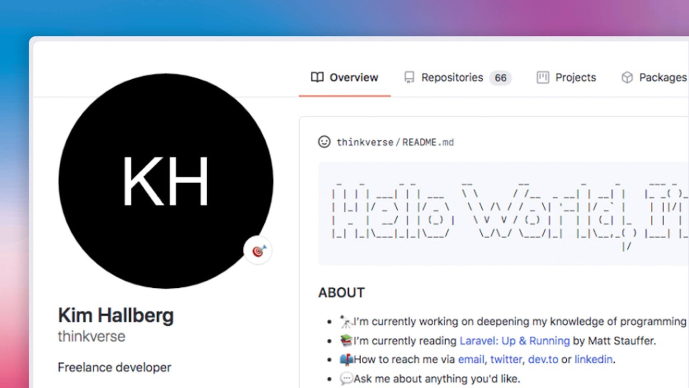
Task: Open the README.md file link
Action: point(428,142)
